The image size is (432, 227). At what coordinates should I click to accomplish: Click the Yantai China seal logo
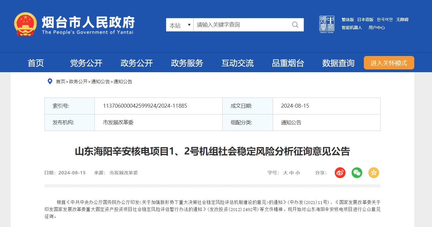tap(327, 24)
